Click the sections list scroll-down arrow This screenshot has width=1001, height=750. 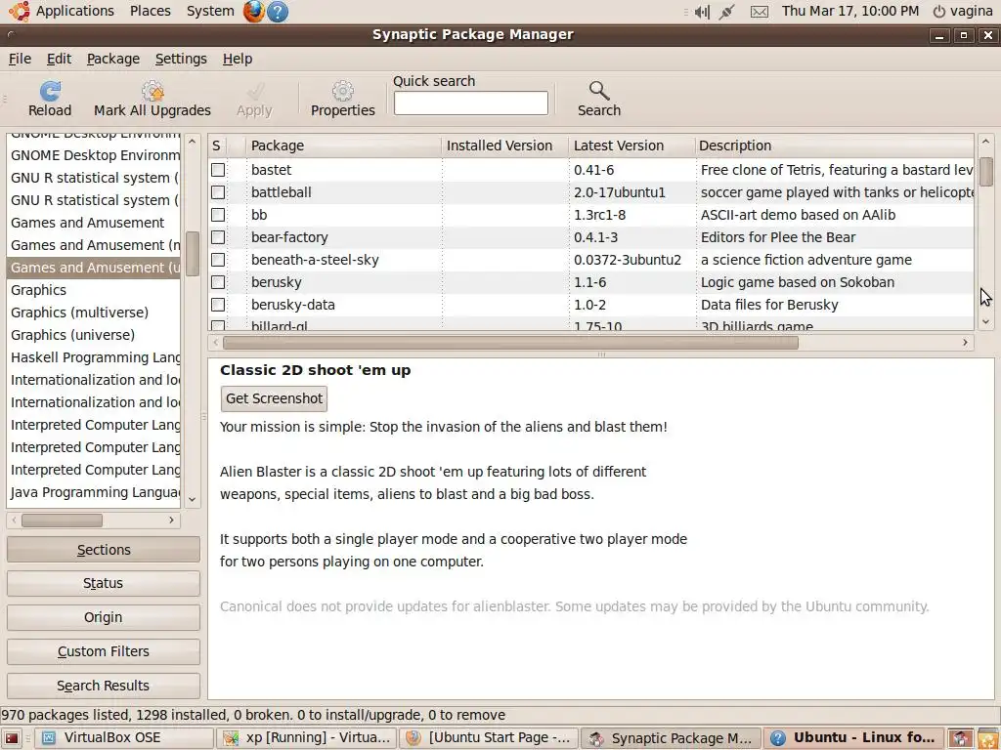point(193,500)
